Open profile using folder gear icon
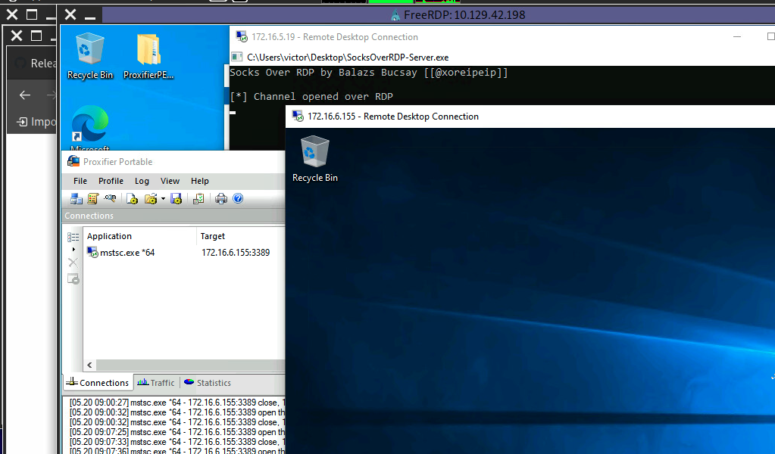This screenshot has height=454, width=775. point(151,199)
